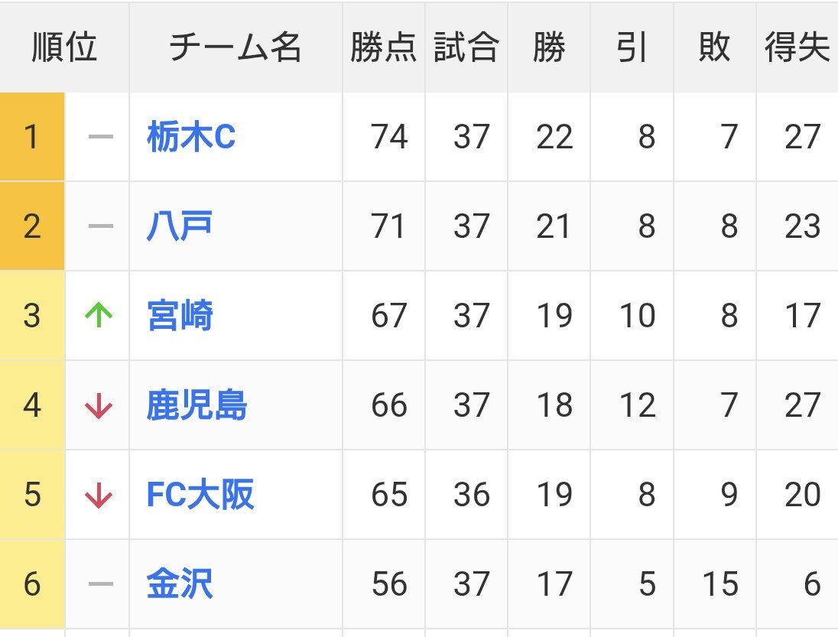The width and height of the screenshot is (838, 637).
Task: Click the gray dash icon beside 金沢
Action: 100,585
